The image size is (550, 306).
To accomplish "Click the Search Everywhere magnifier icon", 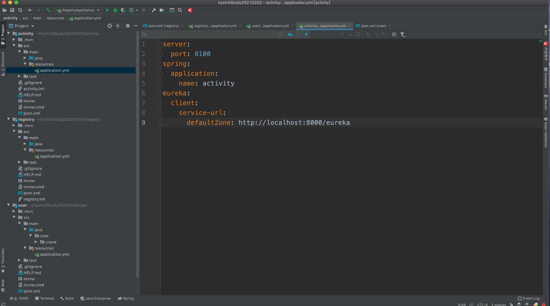I will point(180,10).
